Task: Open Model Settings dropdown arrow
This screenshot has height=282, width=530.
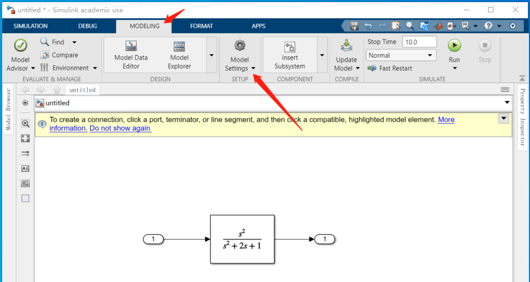Action: pyautogui.click(x=253, y=68)
